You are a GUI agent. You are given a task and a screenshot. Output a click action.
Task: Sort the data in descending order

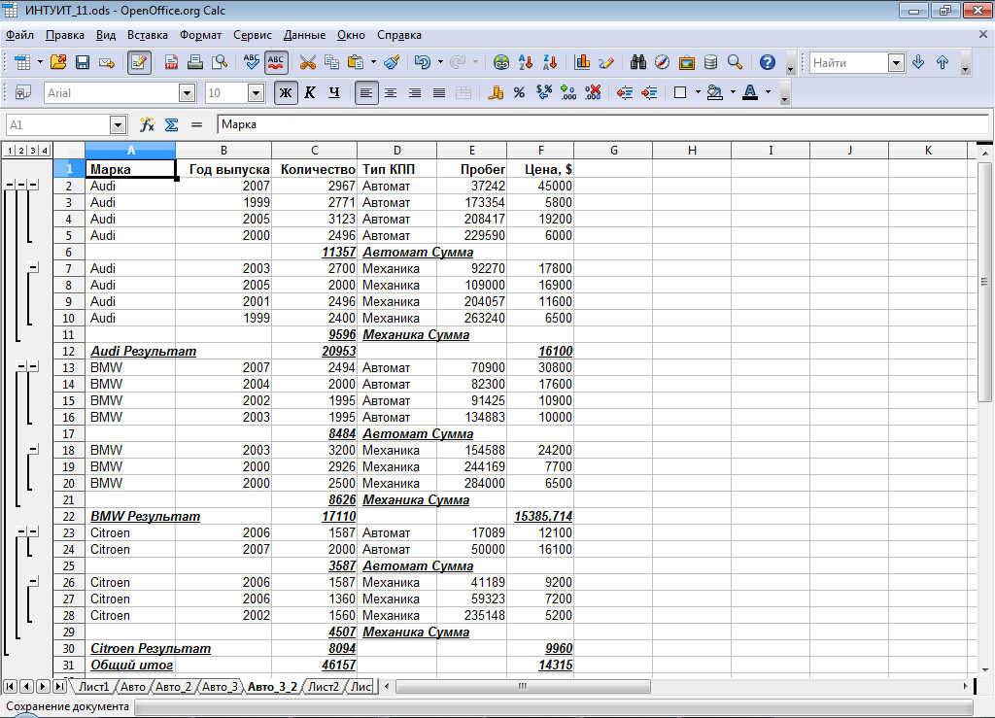point(550,62)
